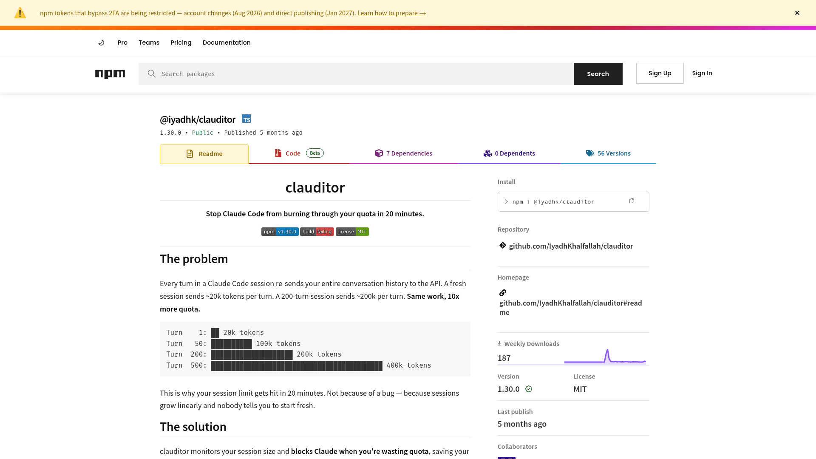
Task: Click the License value 'MIT' in sidebar
Action: [x=580, y=389]
